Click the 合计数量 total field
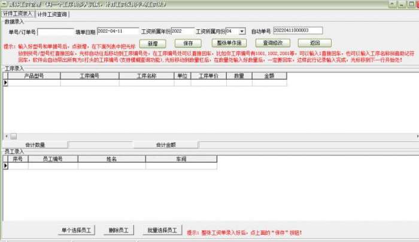Image resolution: width=419 pixels, height=242 pixels. pyautogui.click(x=101, y=145)
